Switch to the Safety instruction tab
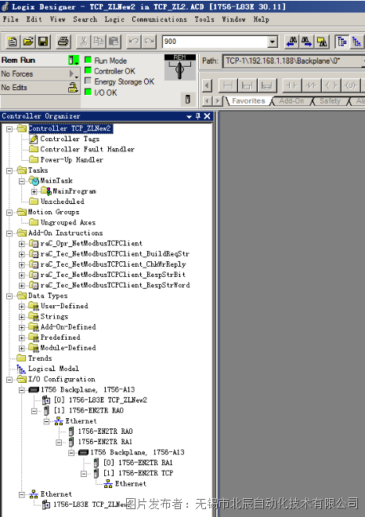This screenshot has height=517, width=365. click(330, 101)
